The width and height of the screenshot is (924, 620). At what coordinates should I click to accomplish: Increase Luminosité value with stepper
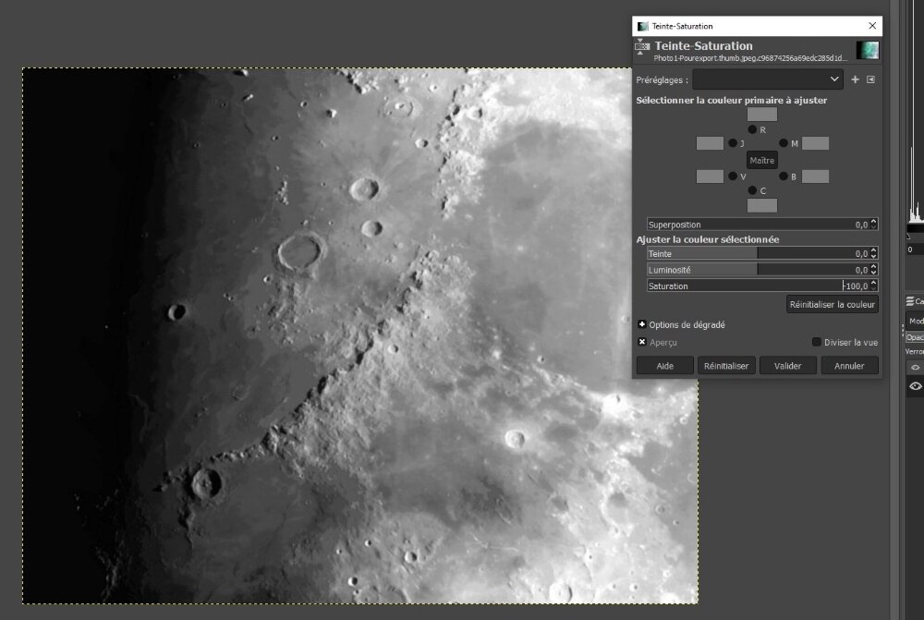click(874, 266)
